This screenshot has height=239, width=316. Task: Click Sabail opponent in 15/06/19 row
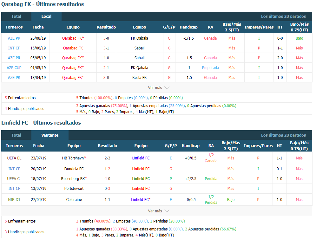[x=140, y=48]
